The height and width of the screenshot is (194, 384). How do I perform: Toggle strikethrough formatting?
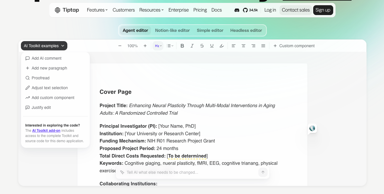coord(202,45)
